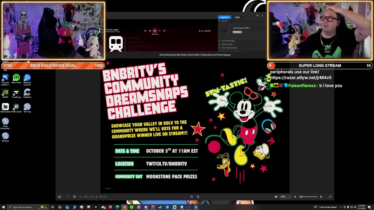The image size is (374, 210).
Task: Open StreamLabels desktop icon
Action: (5, 108)
